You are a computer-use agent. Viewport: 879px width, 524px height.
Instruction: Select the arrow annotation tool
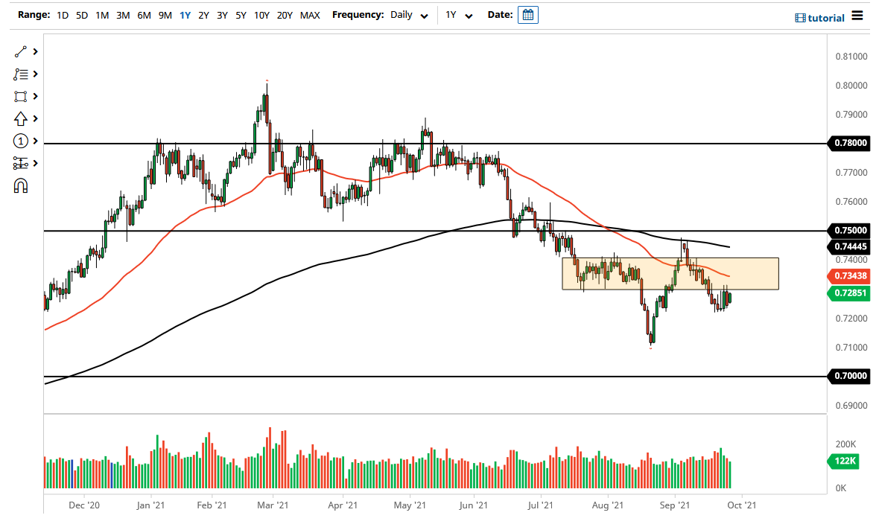tap(20, 118)
